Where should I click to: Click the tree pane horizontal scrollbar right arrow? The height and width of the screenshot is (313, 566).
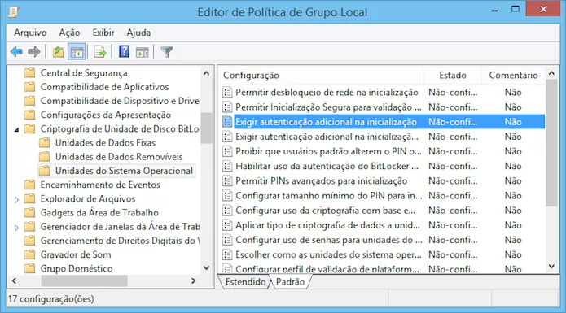point(194,280)
